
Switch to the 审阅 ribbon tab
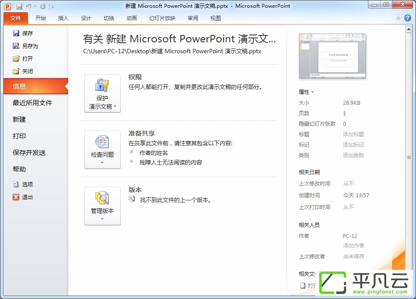click(x=193, y=18)
